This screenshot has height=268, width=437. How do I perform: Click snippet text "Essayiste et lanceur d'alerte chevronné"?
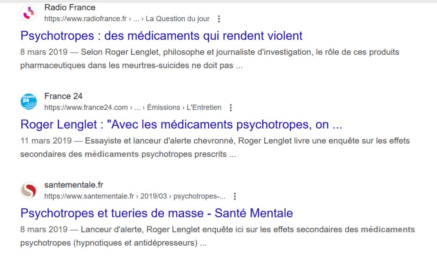click(x=160, y=140)
